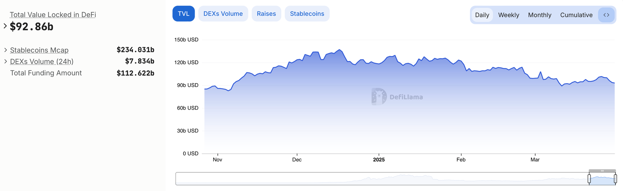Screen dimensions: 623x191
Task: Click the range slider overview track
Action: coord(382,179)
